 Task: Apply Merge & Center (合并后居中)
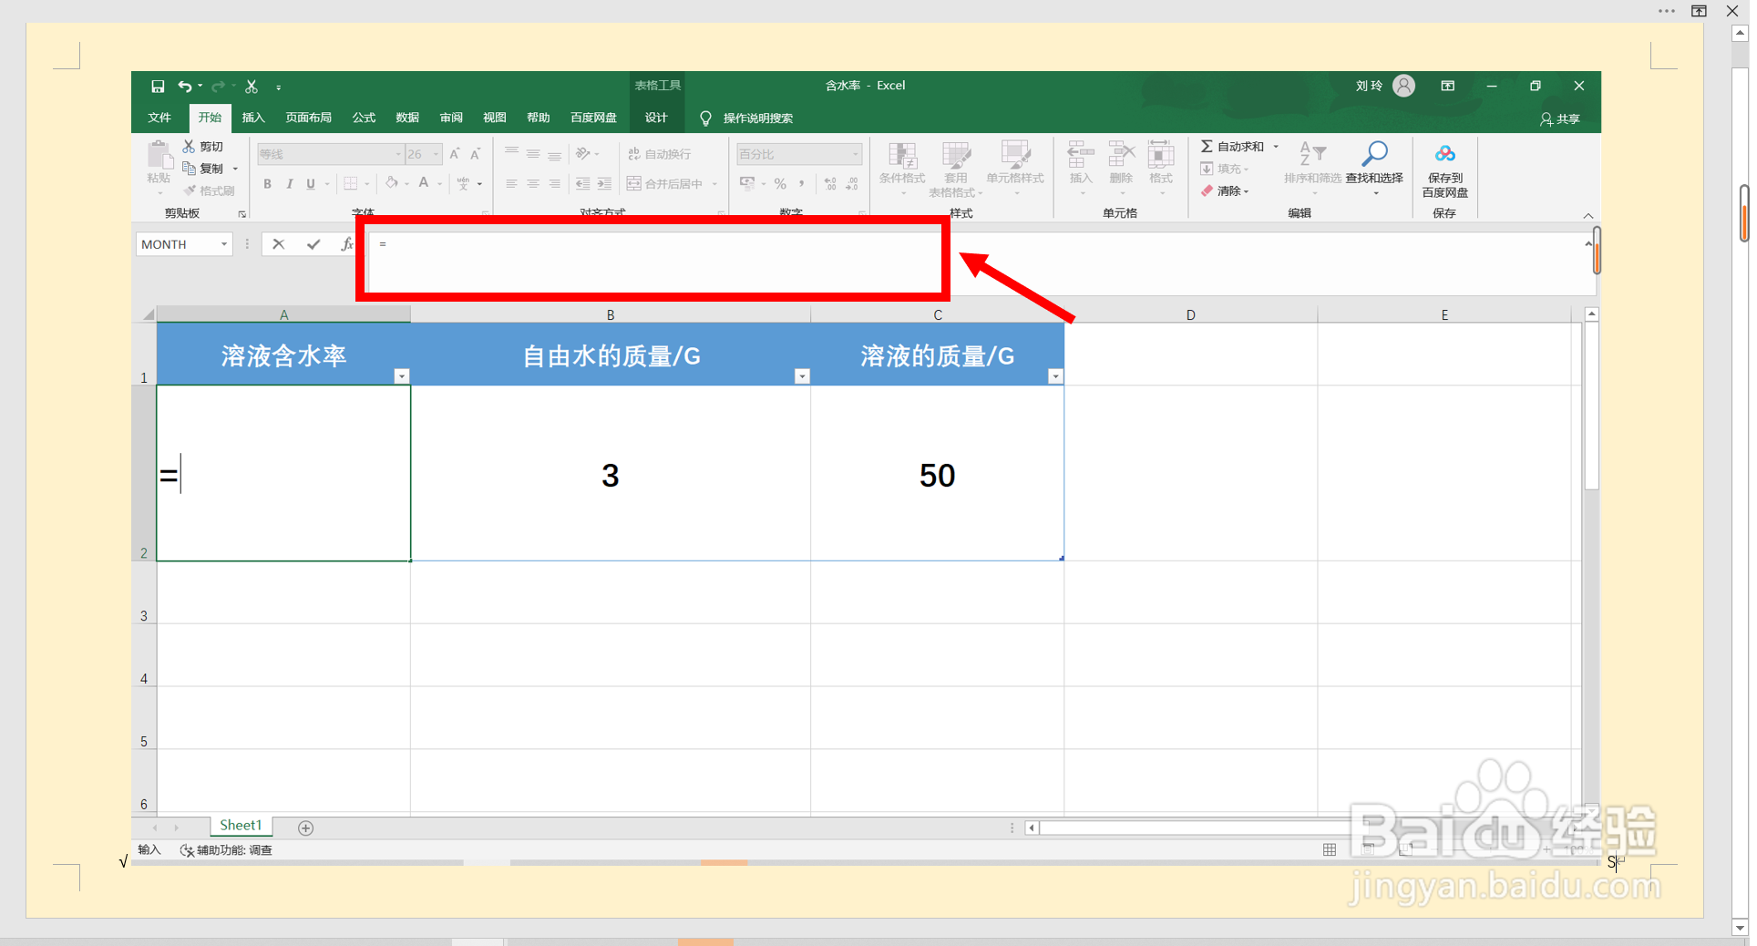[x=670, y=183]
